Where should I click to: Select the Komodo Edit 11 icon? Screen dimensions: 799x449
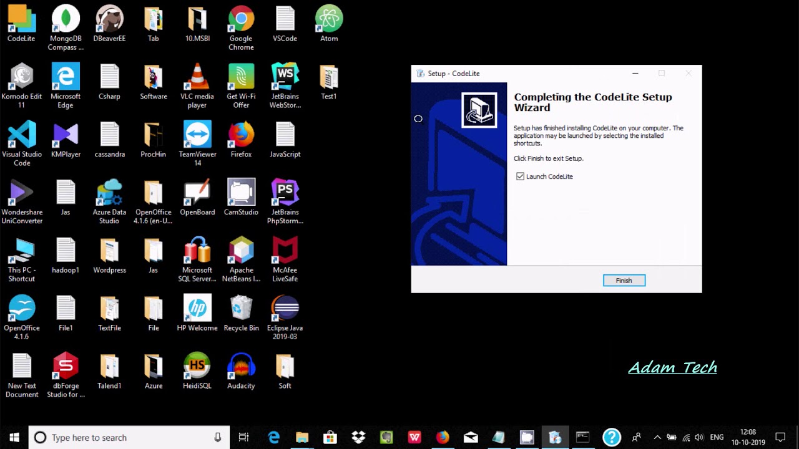(21, 86)
